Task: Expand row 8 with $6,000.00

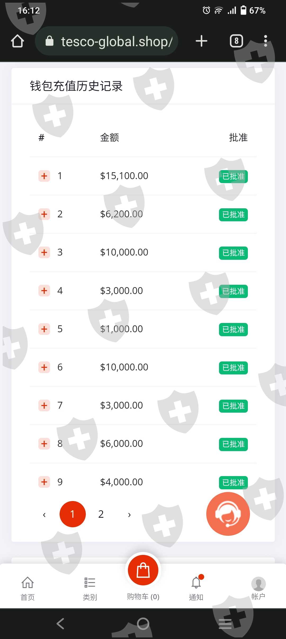Action: (44, 444)
